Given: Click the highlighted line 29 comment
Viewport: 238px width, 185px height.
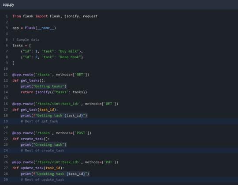Looking at the screenshot, I should 42,180.
